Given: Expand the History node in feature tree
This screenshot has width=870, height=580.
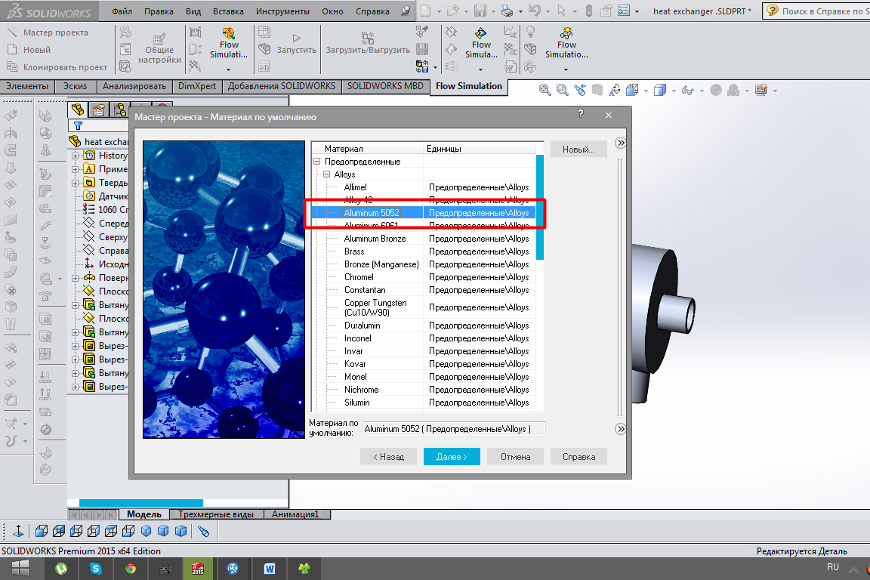Looking at the screenshot, I should (75, 156).
